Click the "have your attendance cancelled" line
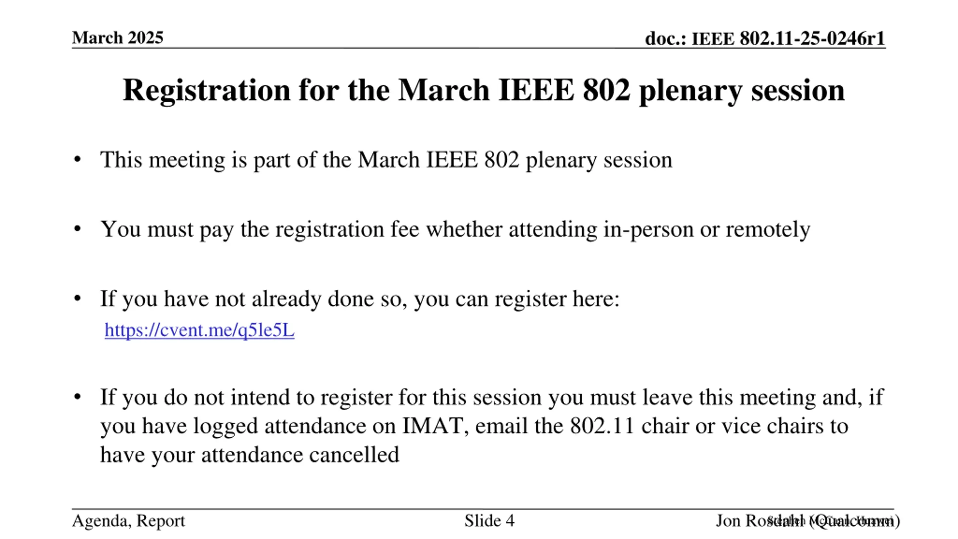The height and width of the screenshot is (539, 958). (250, 455)
